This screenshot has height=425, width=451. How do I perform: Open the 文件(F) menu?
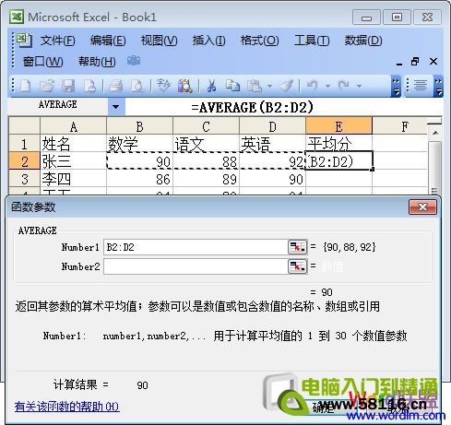58,41
